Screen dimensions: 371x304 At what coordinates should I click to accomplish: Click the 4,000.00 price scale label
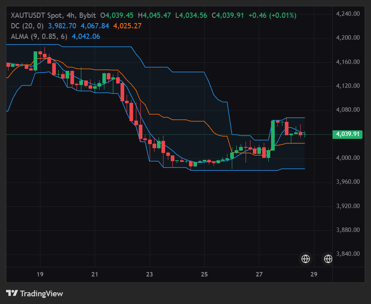click(x=348, y=158)
